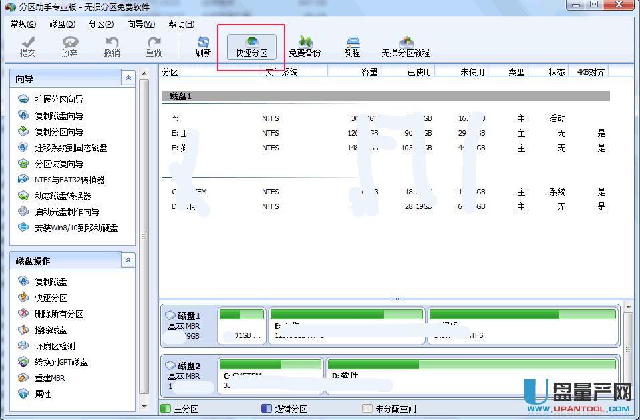
Task: Click the 无损分区教程 toolbar icon
Action: point(406,45)
